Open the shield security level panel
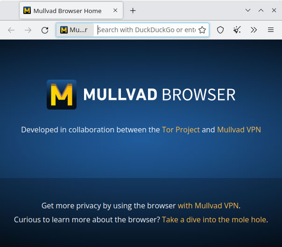 point(220,30)
